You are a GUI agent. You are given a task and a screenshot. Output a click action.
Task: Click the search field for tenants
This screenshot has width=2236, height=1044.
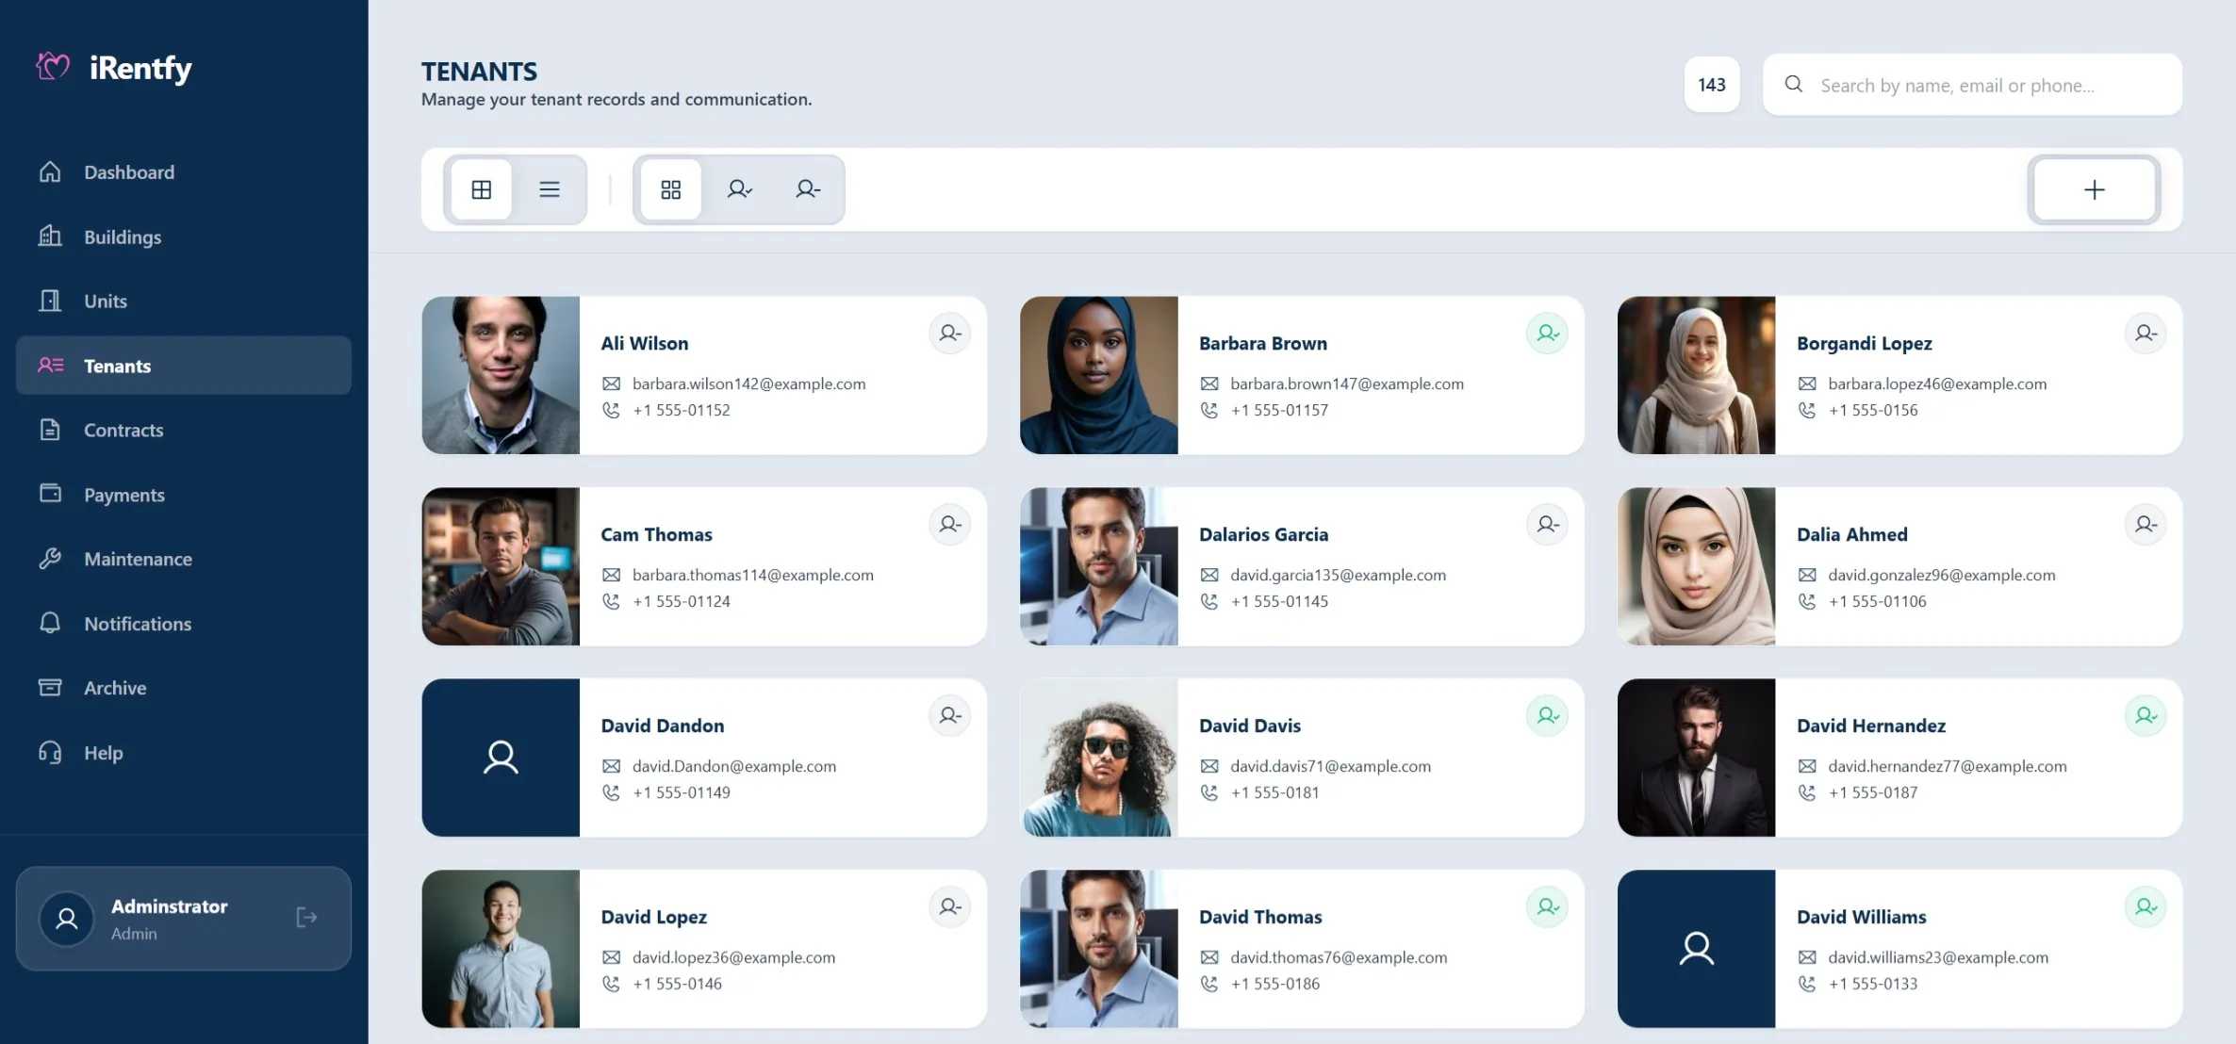pyautogui.click(x=1972, y=85)
